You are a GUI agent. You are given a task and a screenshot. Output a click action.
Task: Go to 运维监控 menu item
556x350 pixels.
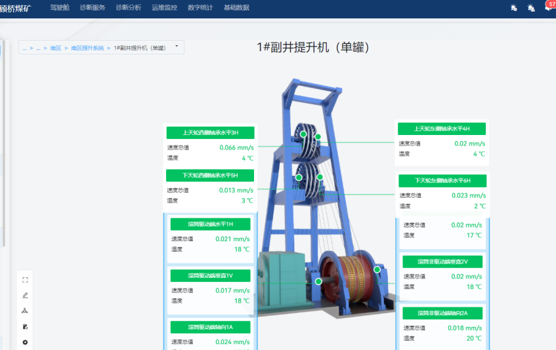coord(164,8)
